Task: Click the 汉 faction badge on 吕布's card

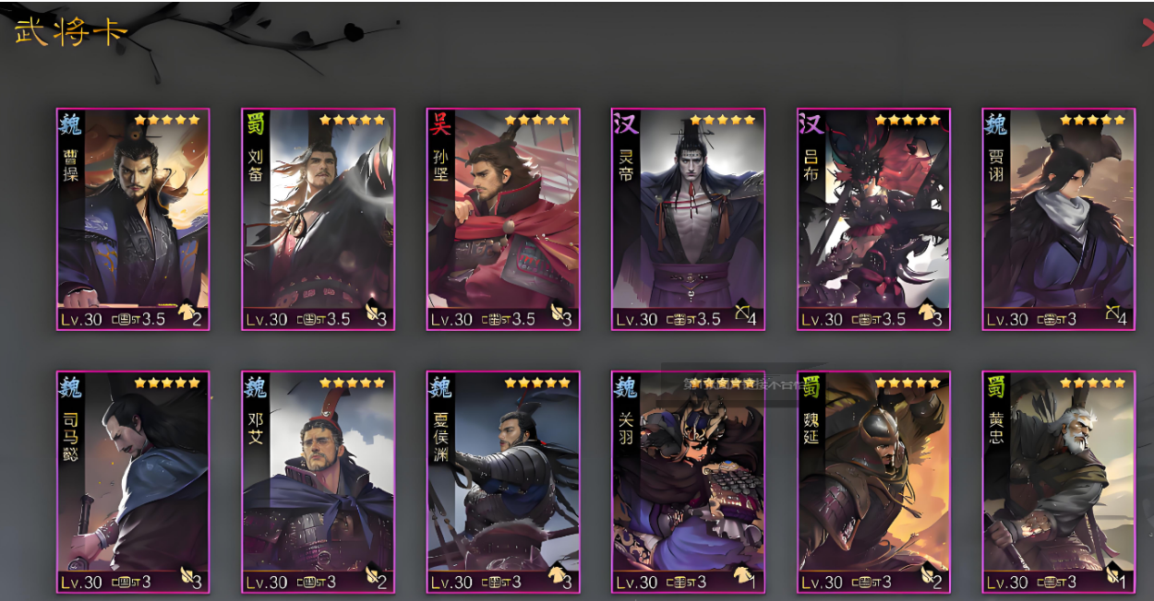Action: click(811, 123)
